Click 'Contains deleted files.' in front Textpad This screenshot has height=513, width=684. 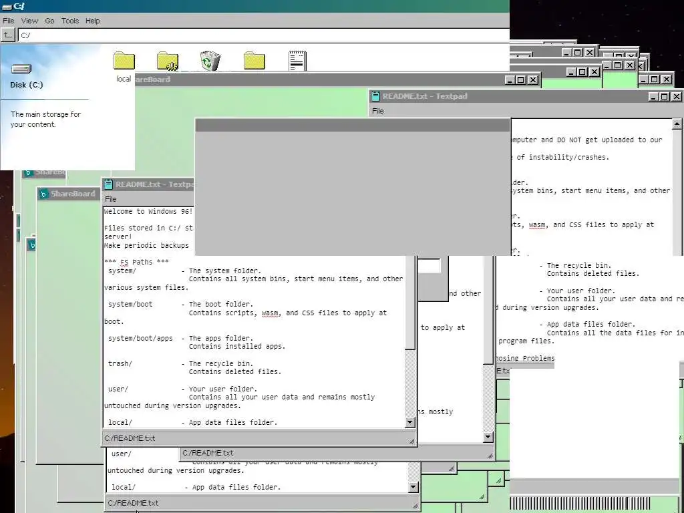(x=235, y=371)
